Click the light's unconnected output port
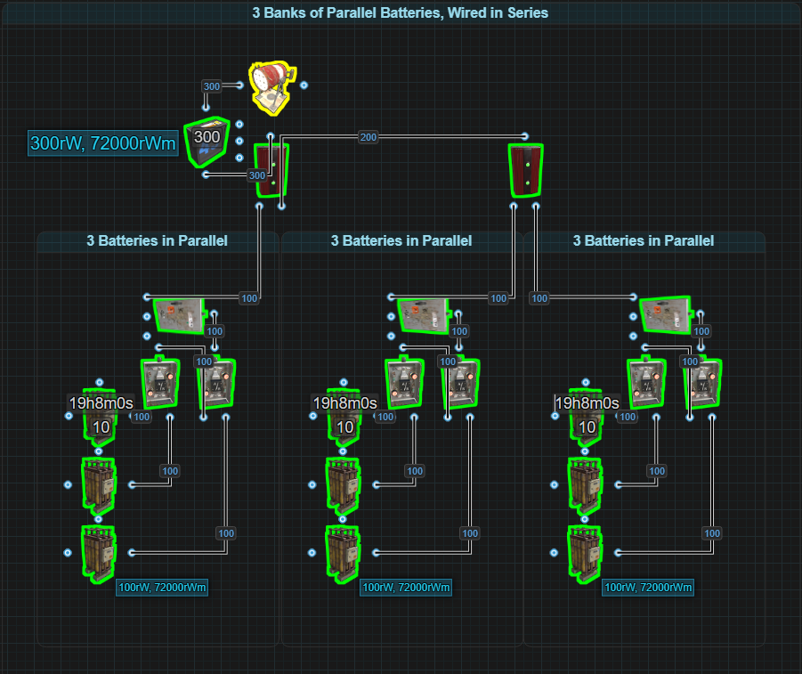Viewport: 802px width, 674px height. (304, 85)
